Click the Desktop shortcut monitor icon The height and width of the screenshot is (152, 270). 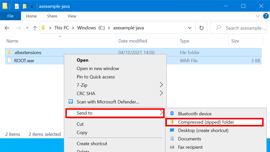[172, 130]
